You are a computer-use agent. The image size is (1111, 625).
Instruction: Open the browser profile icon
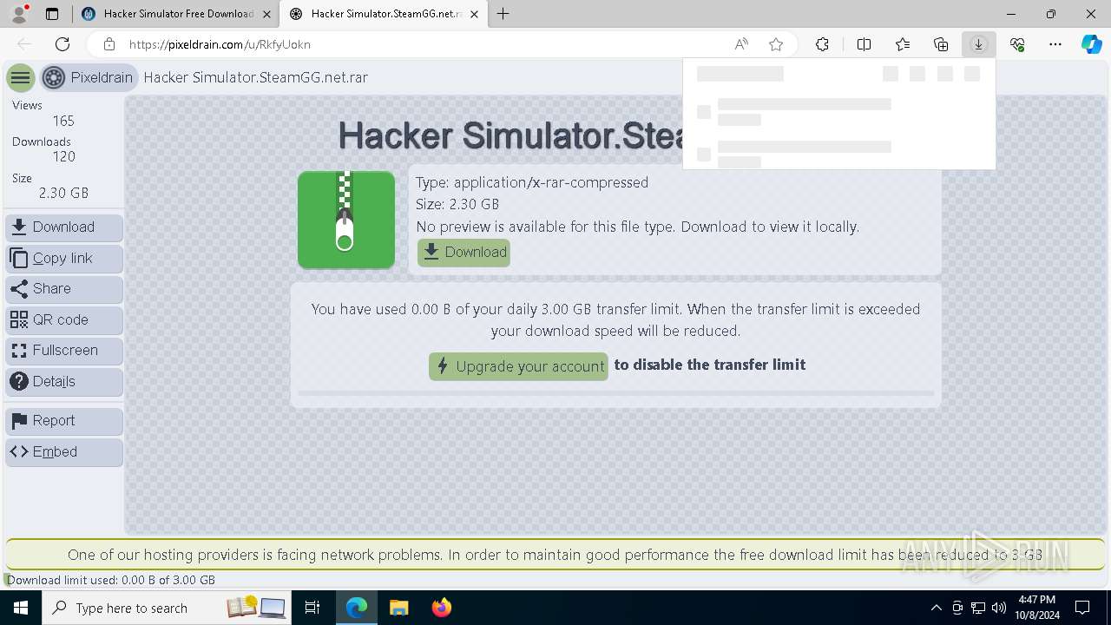point(19,14)
